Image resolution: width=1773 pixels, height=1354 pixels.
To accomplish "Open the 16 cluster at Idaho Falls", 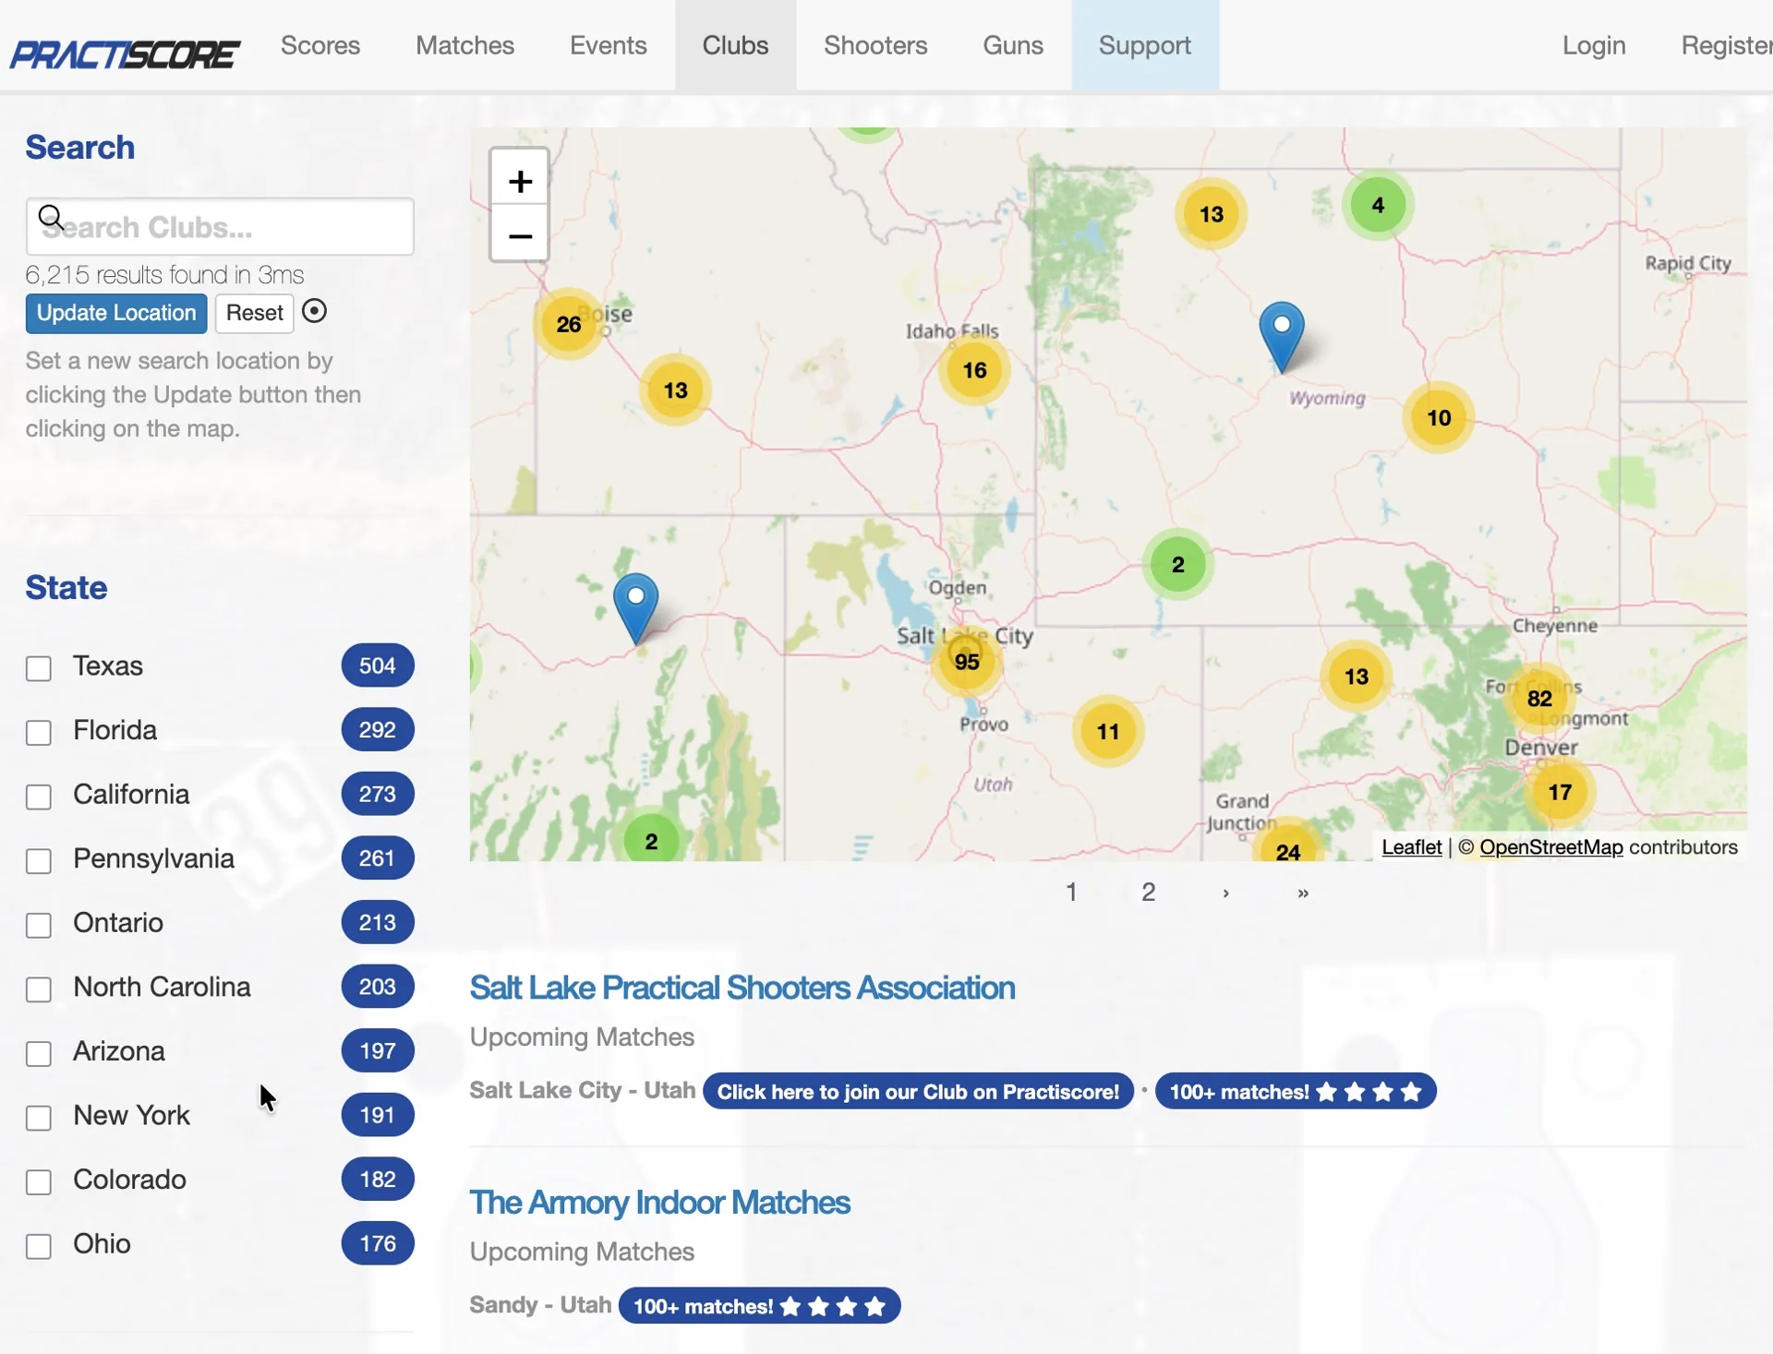I will point(974,370).
